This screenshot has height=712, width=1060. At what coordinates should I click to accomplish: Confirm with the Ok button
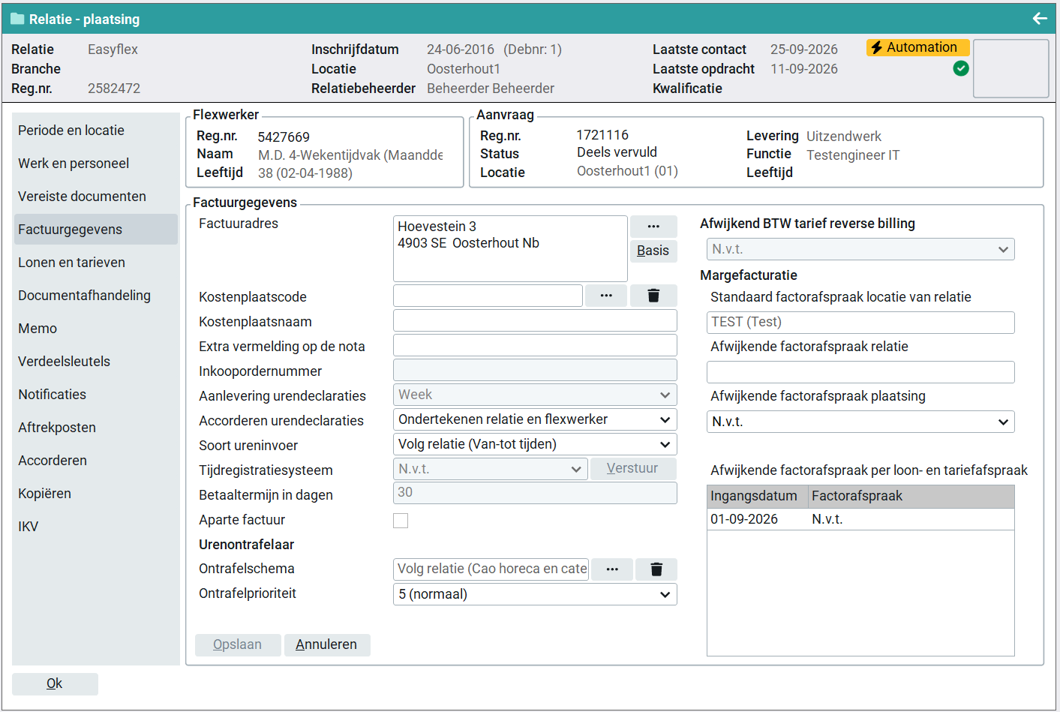click(55, 684)
